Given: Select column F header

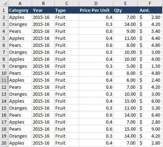Looking at the screenshot, I should 150,3.
